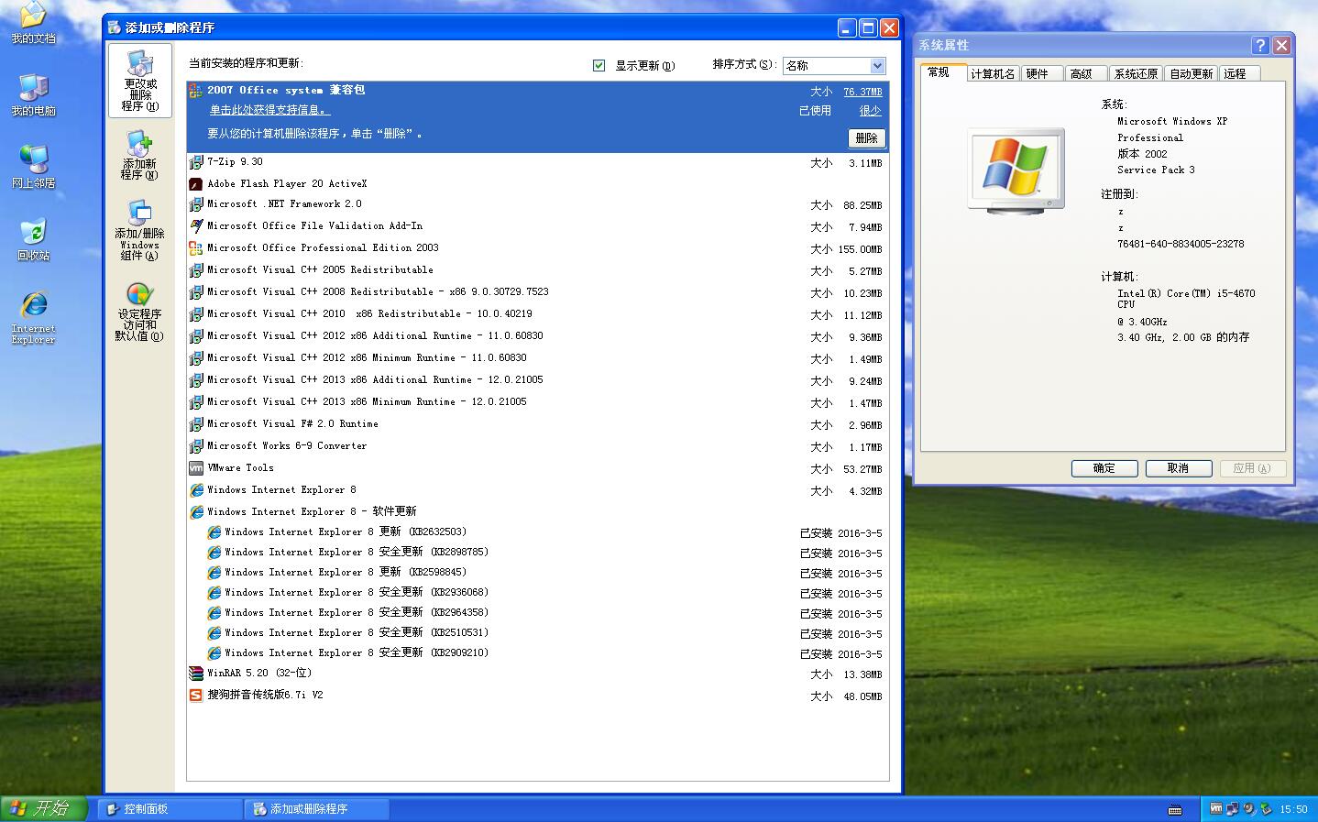Click Microsoft .NET Framework 2.0 icon
Image resolution: width=1318 pixels, height=822 pixels.
[196, 204]
